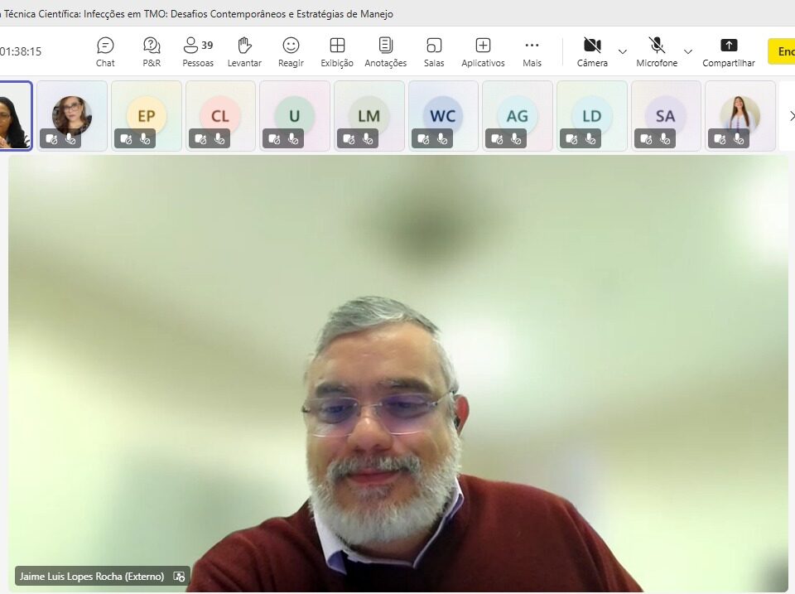Select the LD participant tile
The width and height of the screenshot is (795, 594).
click(x=591, y=116)
